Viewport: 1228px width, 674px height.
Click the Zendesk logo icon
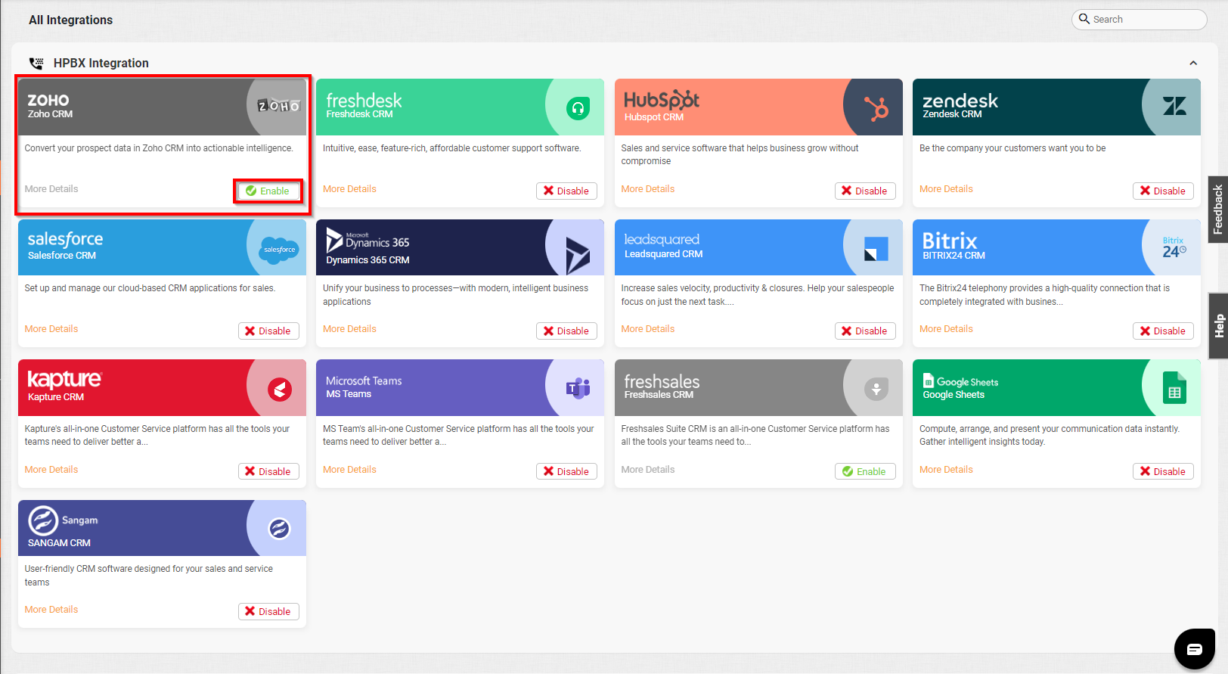1174,106
